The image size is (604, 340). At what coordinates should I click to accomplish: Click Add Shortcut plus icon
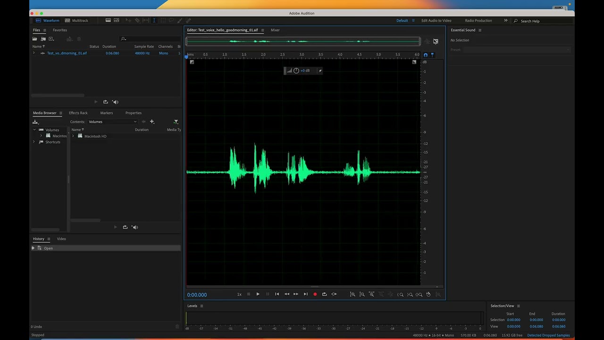[152, 122]
